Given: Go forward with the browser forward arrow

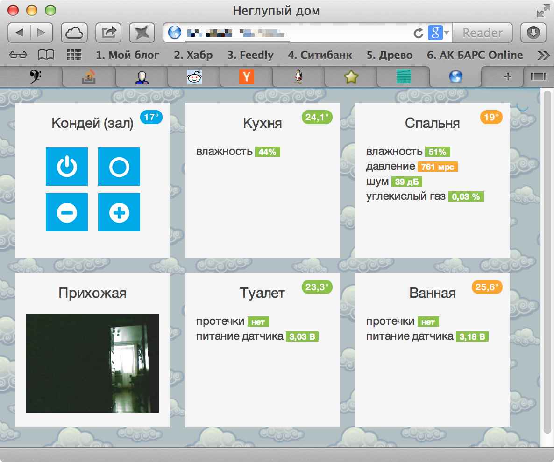Looking at the screenshot, I should tap(42, 33).
